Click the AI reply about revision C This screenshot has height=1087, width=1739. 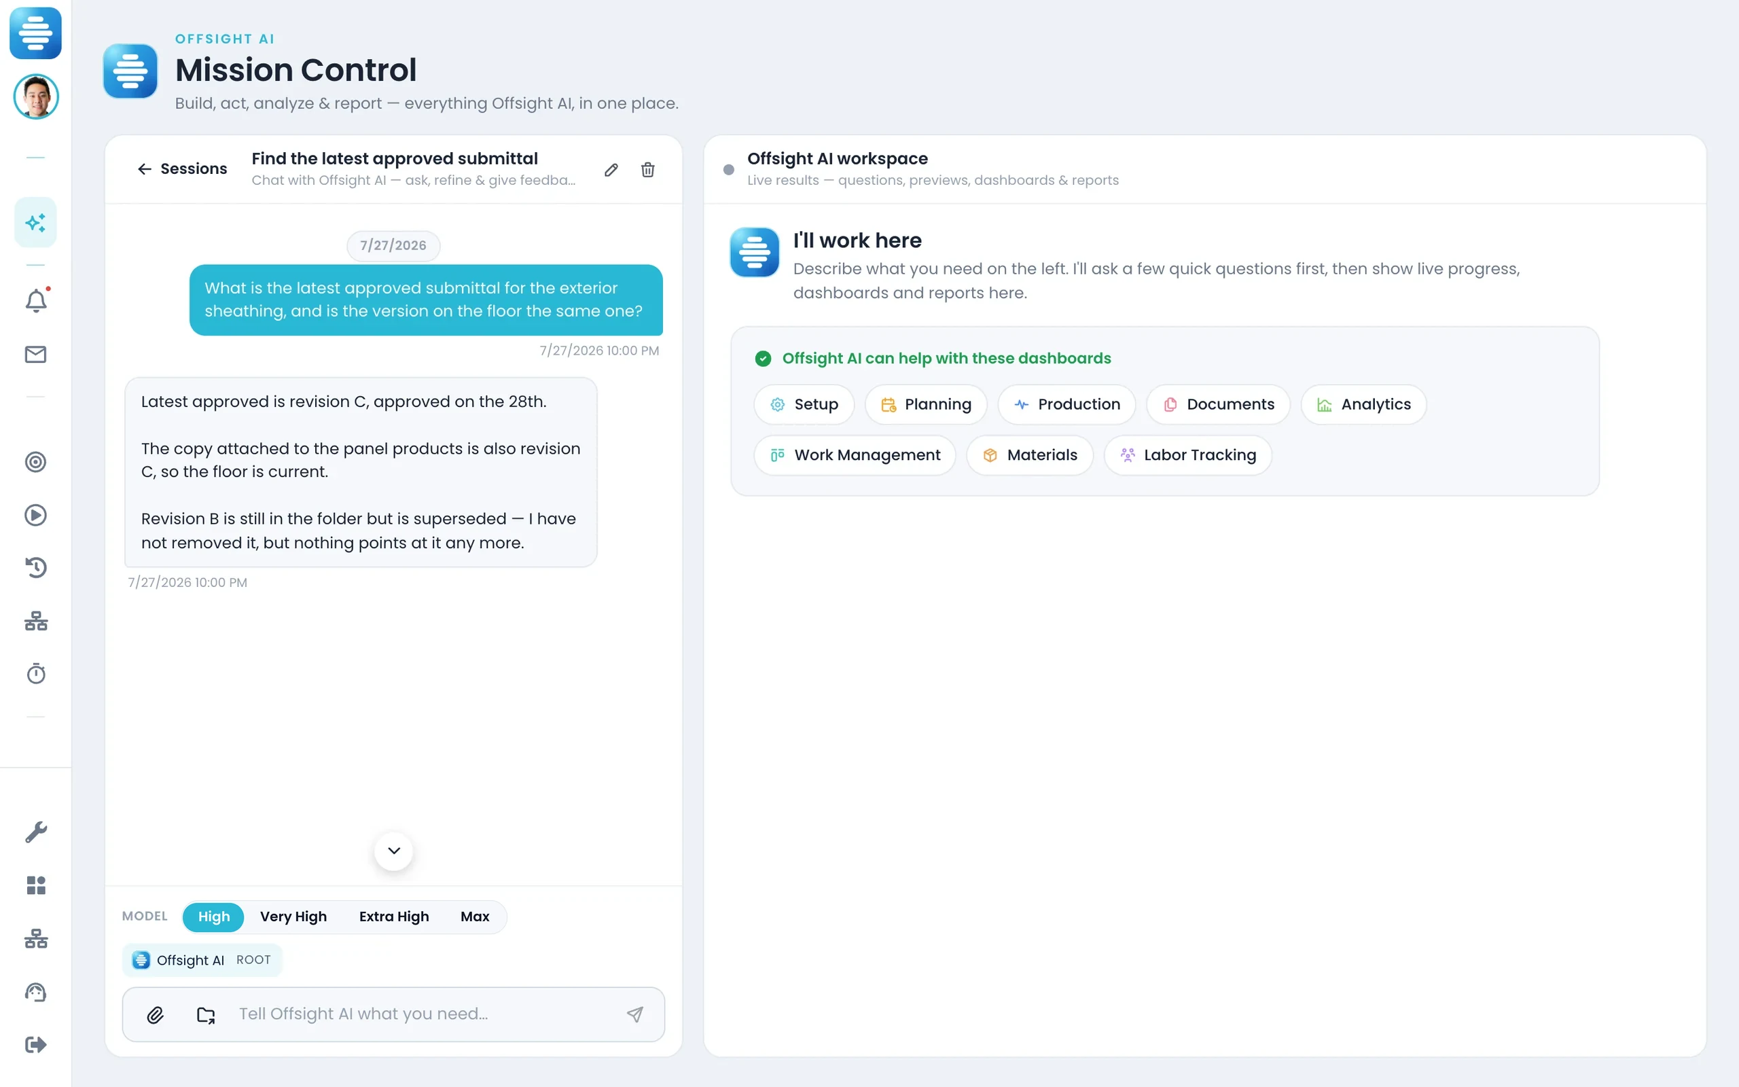[x=361, y=472]
